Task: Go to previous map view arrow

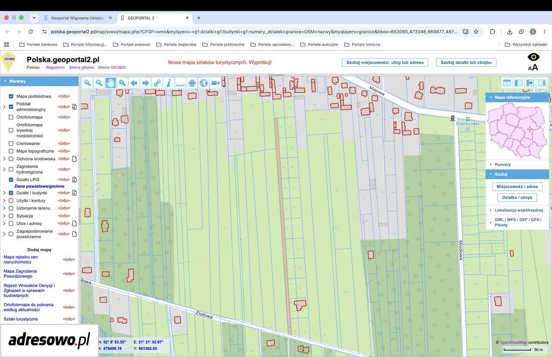Action: 134,83
